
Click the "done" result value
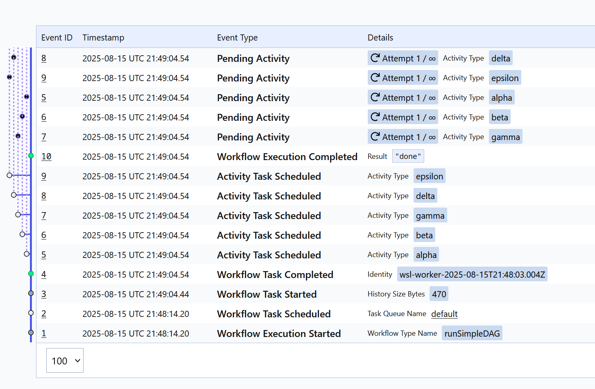tap(408, 156)
